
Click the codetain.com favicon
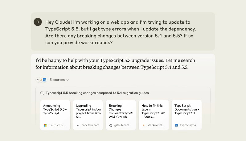tap(78, 125)
